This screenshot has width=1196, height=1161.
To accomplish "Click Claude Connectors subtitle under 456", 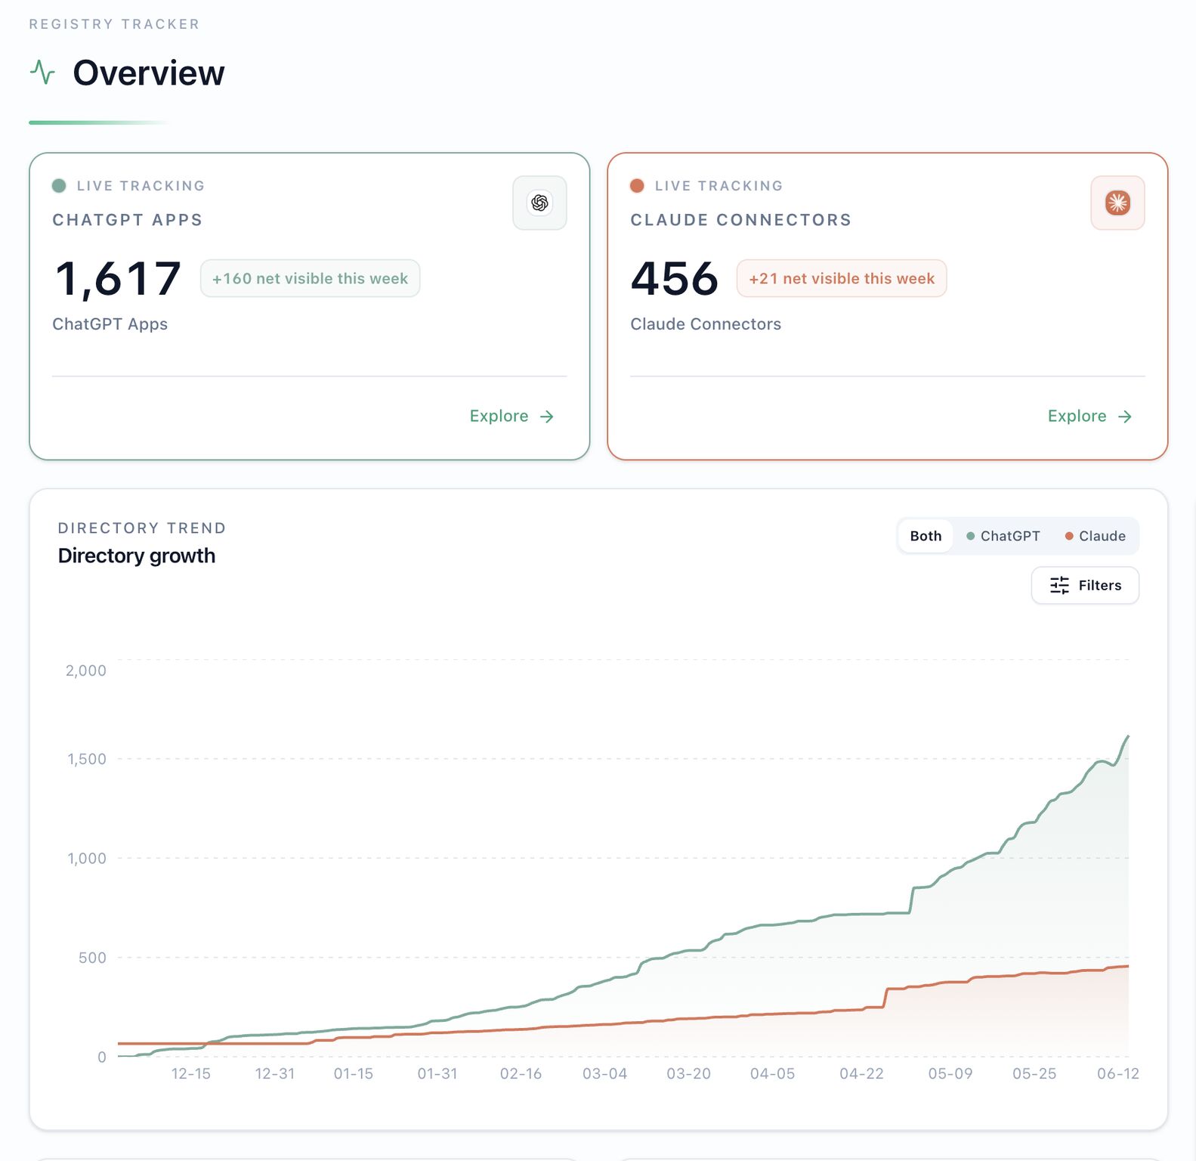I will coord(706,324).
